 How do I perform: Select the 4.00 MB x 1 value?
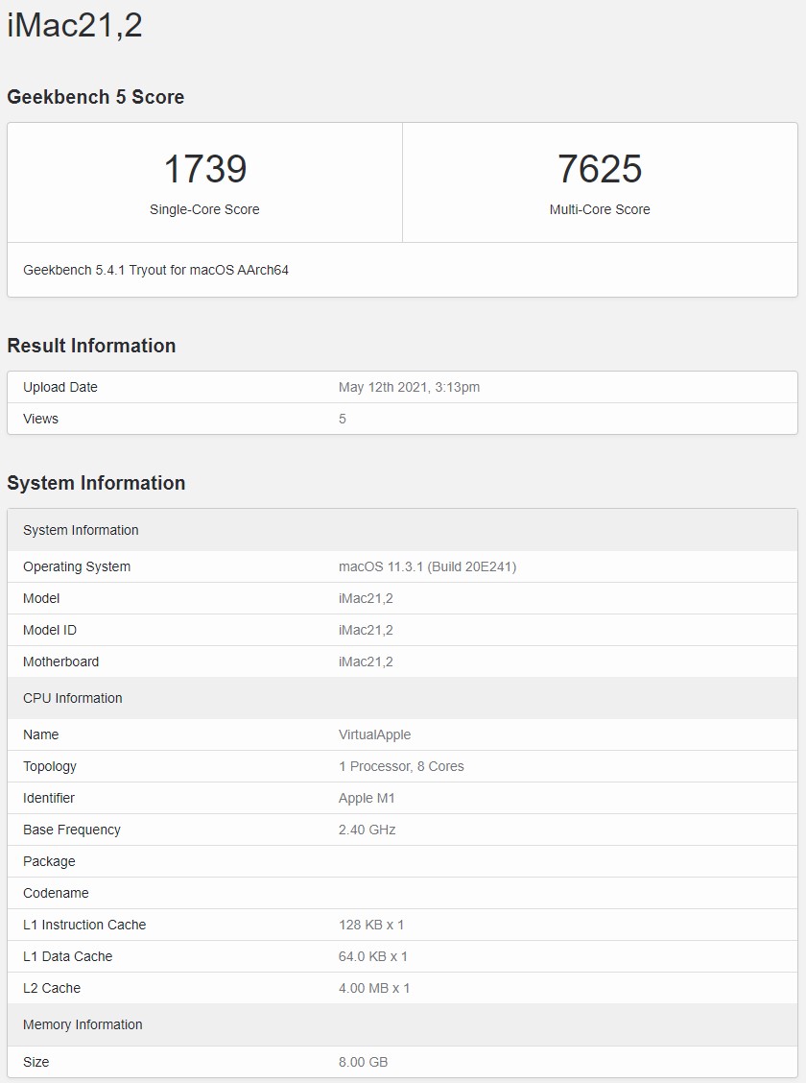click(x=374, y=988)
